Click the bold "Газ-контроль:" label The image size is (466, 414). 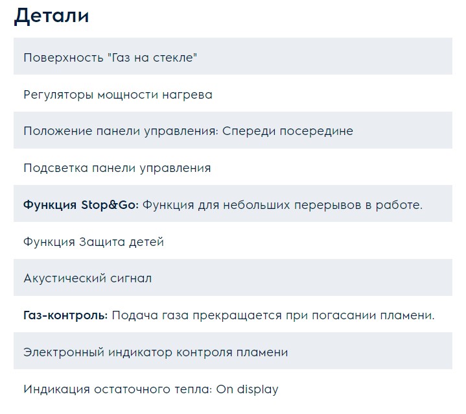click(65, 315)
